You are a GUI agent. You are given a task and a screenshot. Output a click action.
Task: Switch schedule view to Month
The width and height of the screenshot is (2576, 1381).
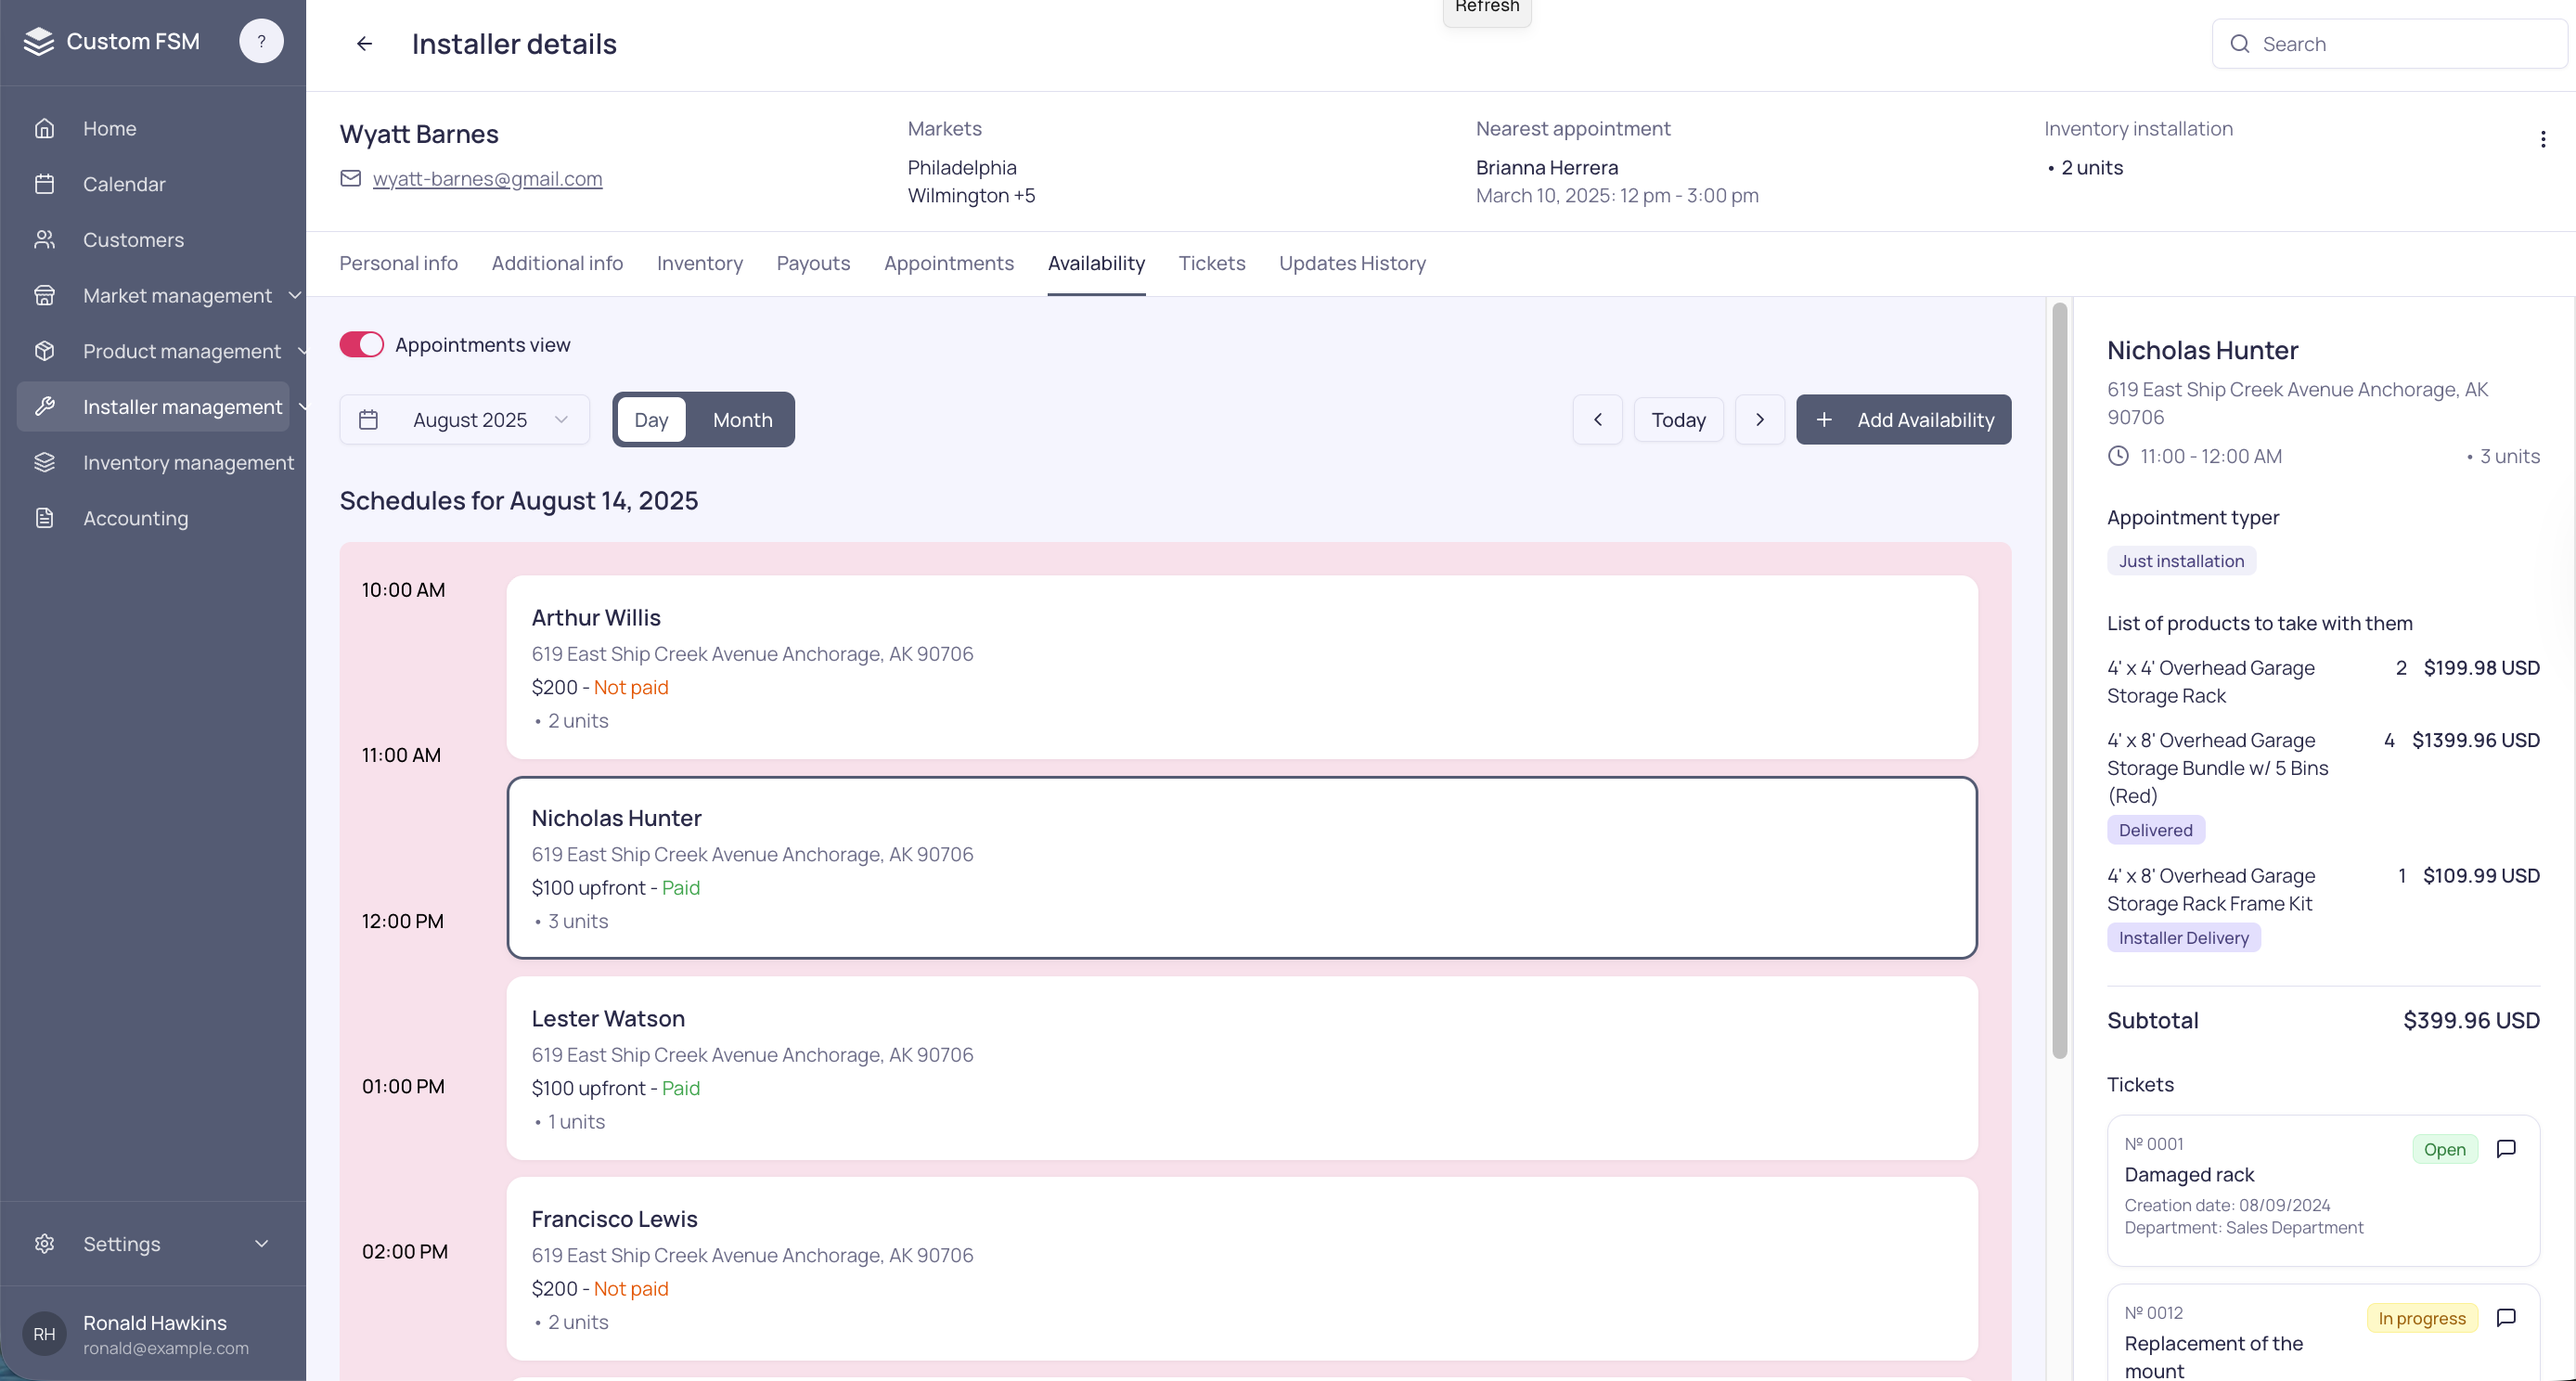(741, 419)
